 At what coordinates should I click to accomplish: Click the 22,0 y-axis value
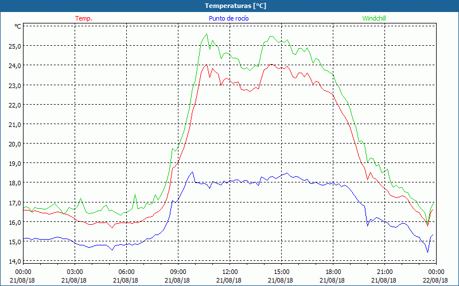click(15, 105)
